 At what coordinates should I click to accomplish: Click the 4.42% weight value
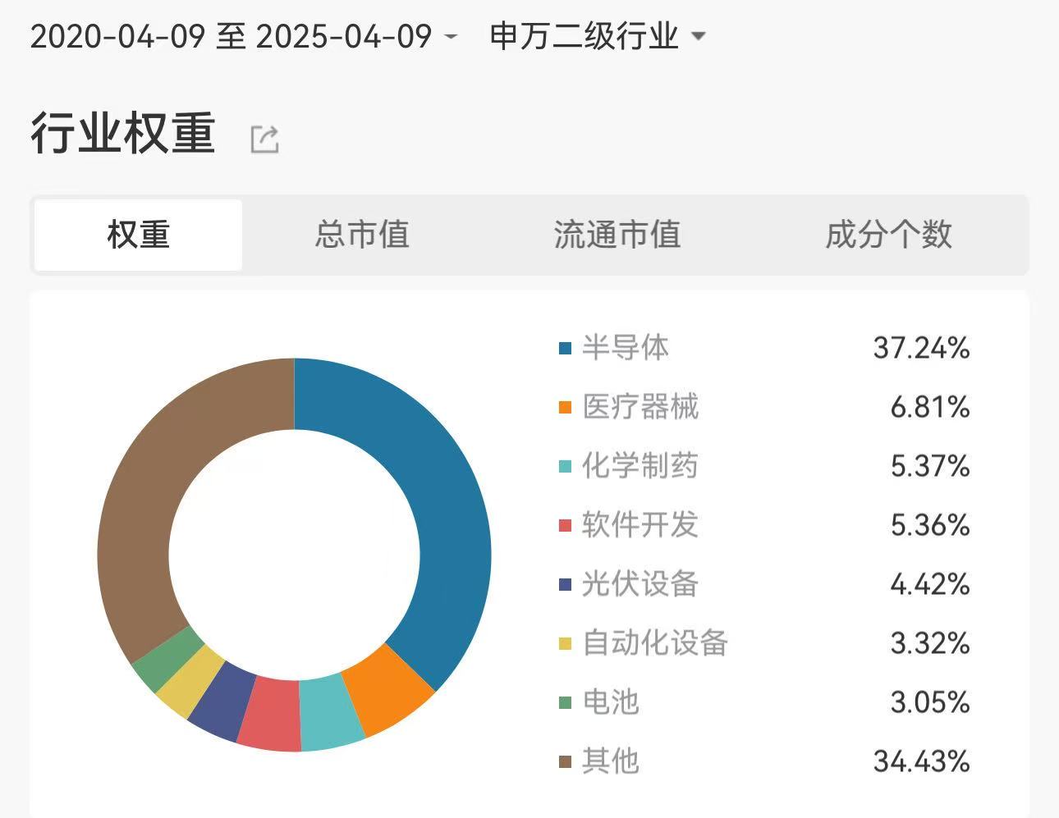coord(930,584)
